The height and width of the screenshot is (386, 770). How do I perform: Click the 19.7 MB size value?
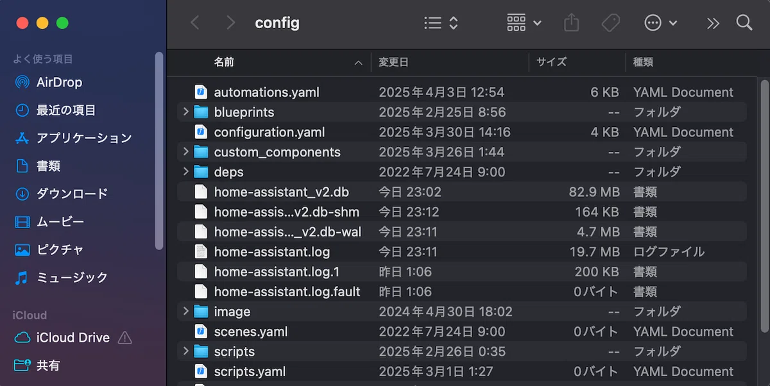(594, 252)
